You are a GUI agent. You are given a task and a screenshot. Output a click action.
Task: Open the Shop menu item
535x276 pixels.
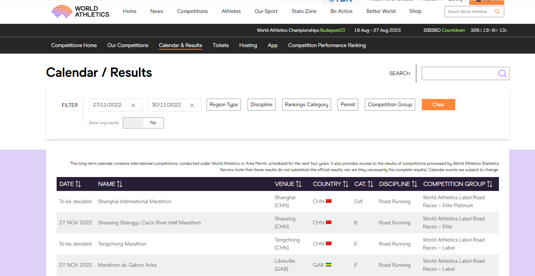(x=415, y=11)
